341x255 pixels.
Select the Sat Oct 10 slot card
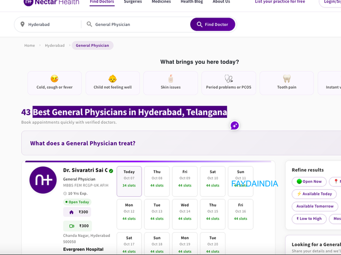tap(213, 182)
